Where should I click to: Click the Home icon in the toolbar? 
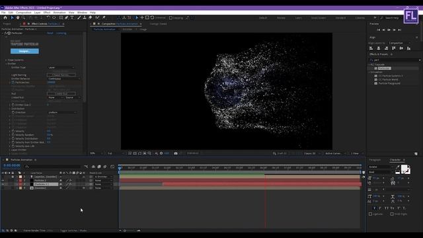pyautogui.click(x=5, y=18)
